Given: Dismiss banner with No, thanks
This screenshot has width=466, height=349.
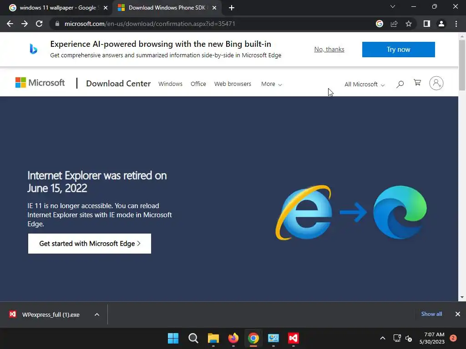Looking at the screenshot, I should (329, 49).
